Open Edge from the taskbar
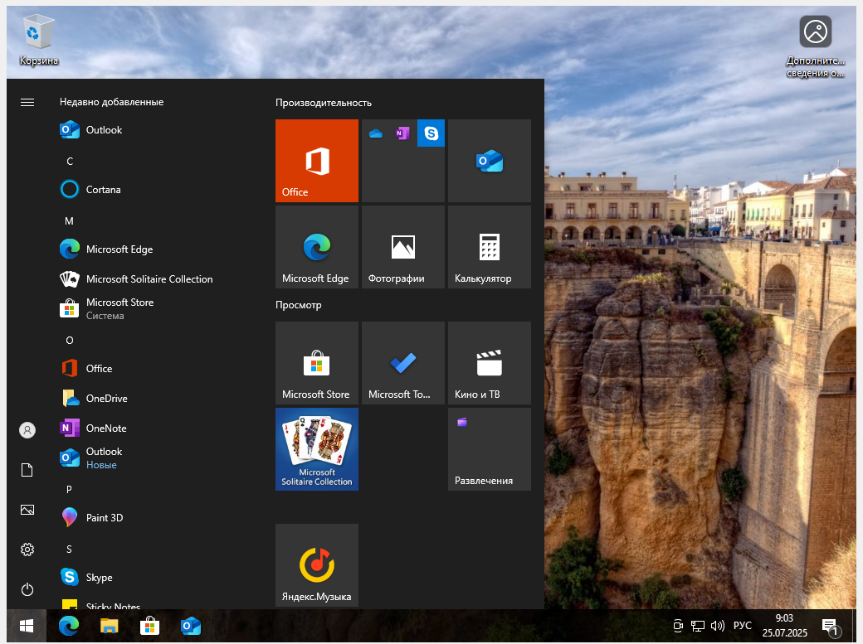Screen dimensions: 863x644 [69, 626]
